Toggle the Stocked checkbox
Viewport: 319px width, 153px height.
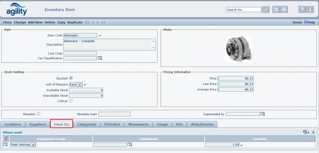[71, 78]
